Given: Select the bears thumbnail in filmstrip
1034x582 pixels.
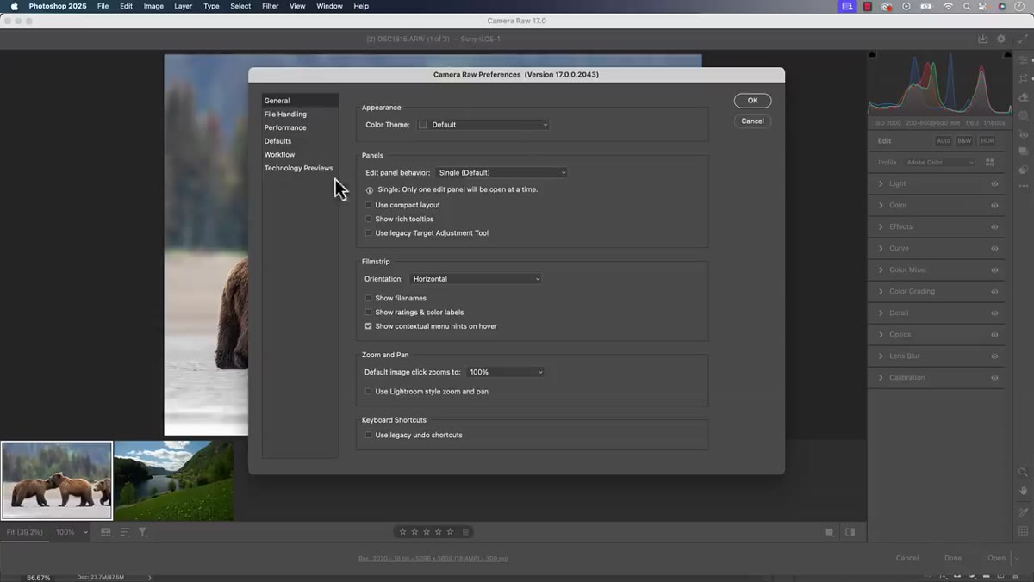Looking at the screenshot, I should (x=57, y=480).
